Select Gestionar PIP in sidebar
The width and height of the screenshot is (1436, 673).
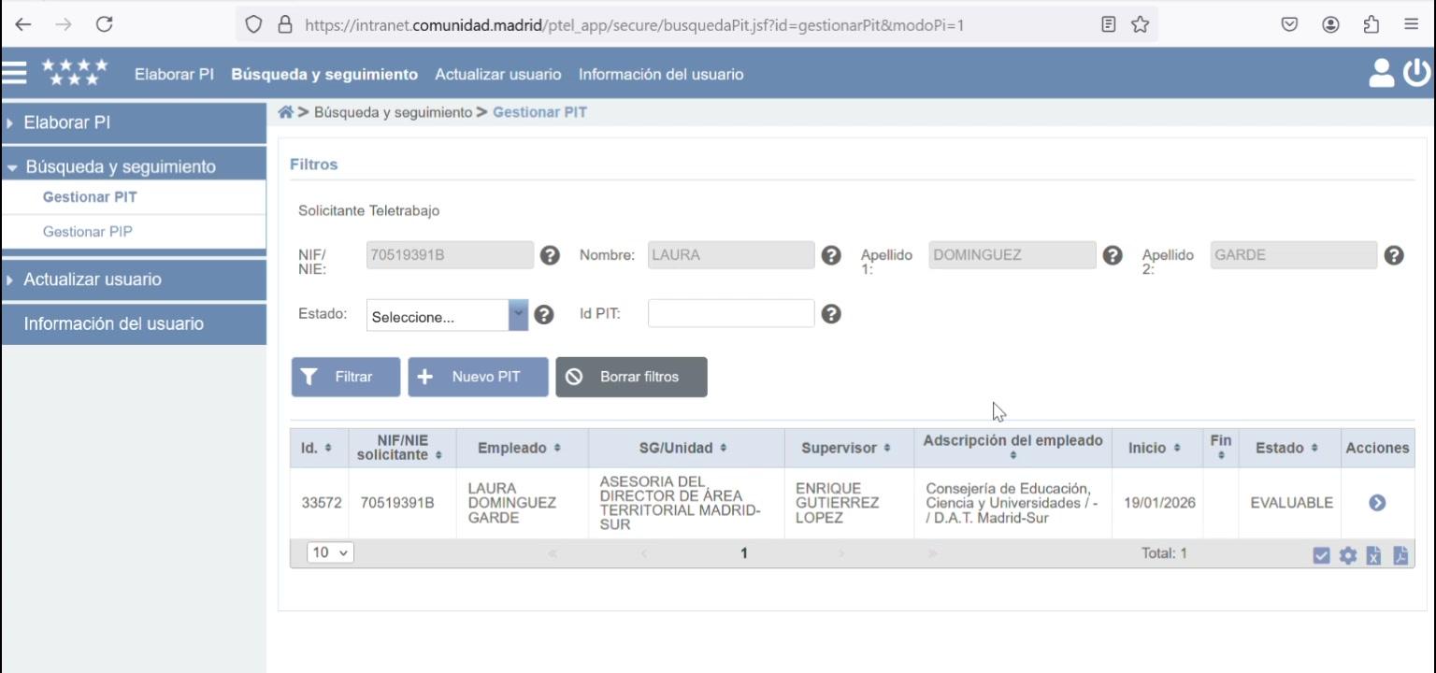pyautogui.click(x=88, y=231)
